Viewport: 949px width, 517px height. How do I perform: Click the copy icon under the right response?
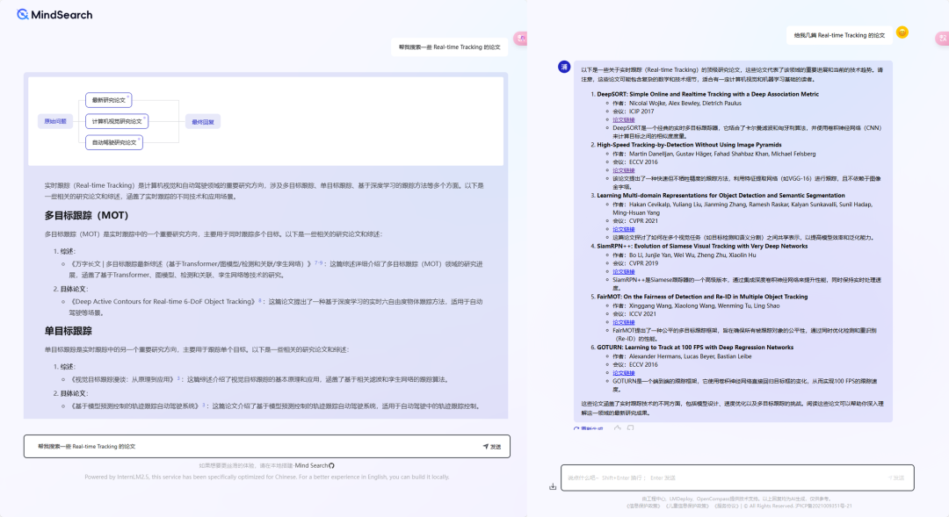(x=631, y=427)
